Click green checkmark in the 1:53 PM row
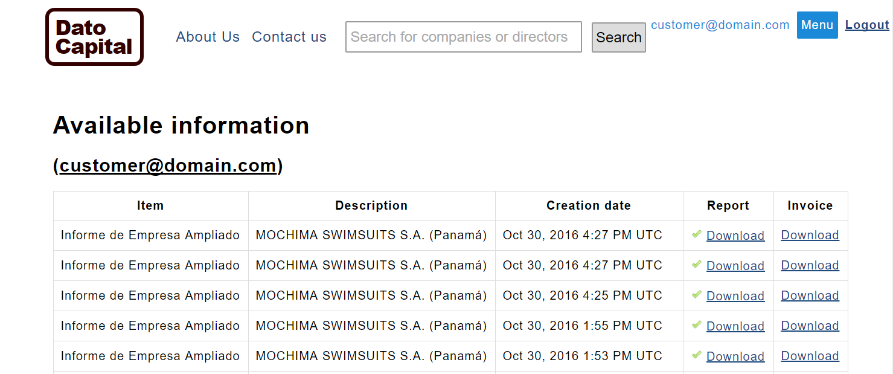Viewport: 893px width, 374px height. tap(697, 355)
